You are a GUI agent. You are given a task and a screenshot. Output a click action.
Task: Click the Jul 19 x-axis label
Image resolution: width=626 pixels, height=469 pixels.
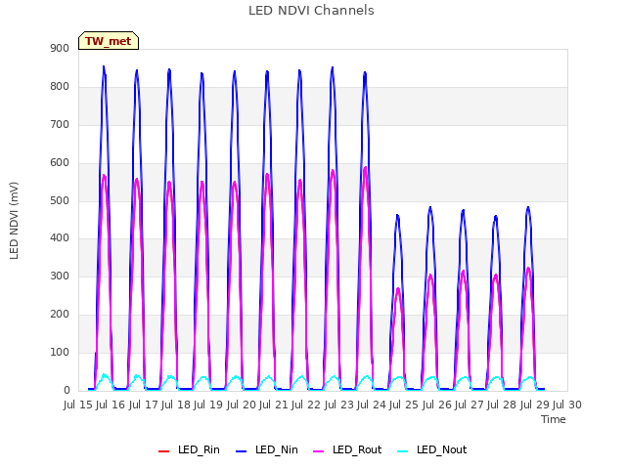tap(208, 405)
